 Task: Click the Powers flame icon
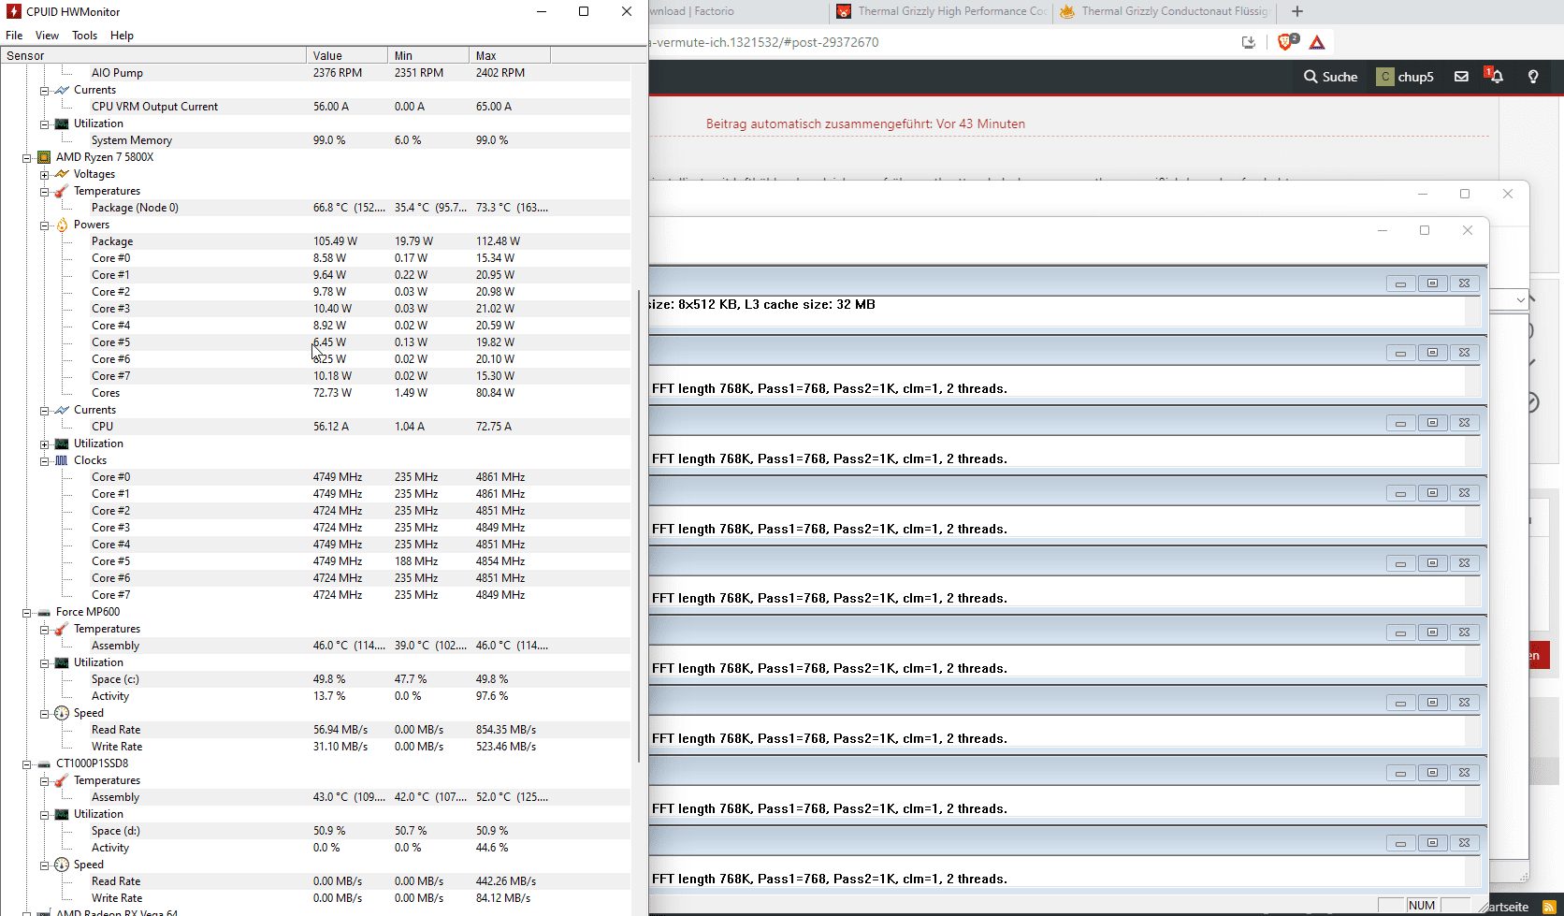click(x=62, y=225)
